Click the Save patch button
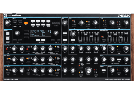 pos(20,25)
